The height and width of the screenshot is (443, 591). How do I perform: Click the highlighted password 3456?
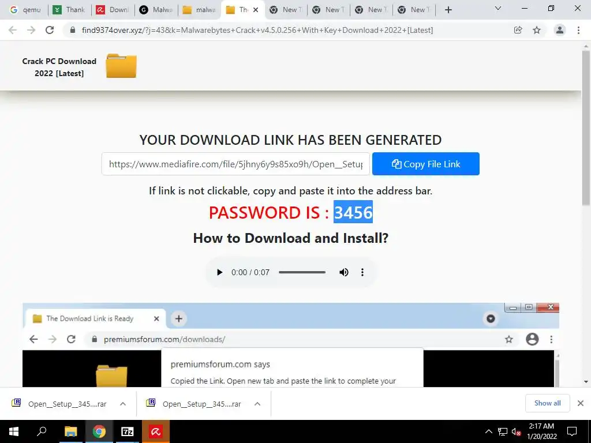tap(353, 212)
